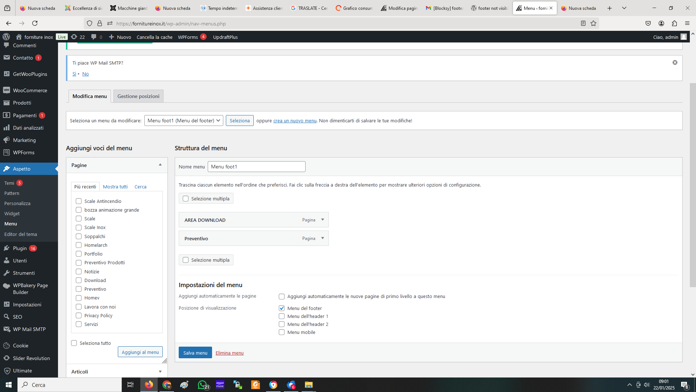696x392 pixels.
Task: Collapse the Pagine panel
Action: tap(160, 165)
